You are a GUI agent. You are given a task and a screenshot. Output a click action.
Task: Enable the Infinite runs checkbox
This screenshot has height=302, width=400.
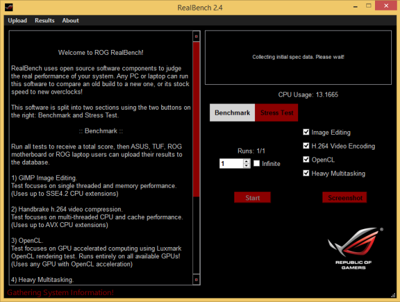click(257, 163)
